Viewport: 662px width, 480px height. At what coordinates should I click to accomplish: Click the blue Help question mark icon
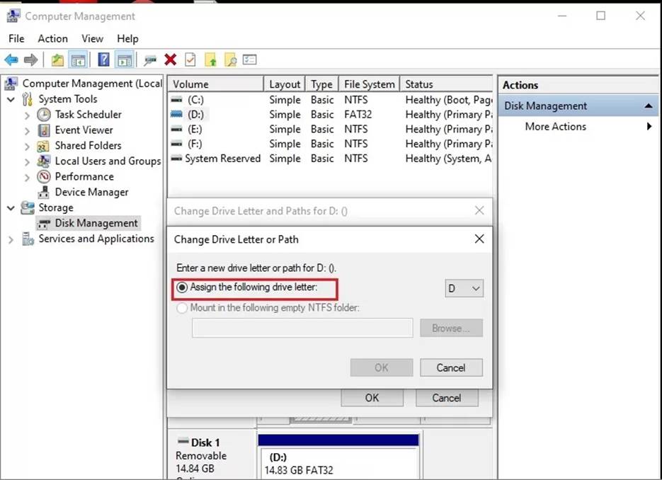104,60
